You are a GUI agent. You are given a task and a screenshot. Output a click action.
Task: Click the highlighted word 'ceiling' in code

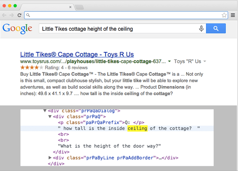tap(138, 128)
